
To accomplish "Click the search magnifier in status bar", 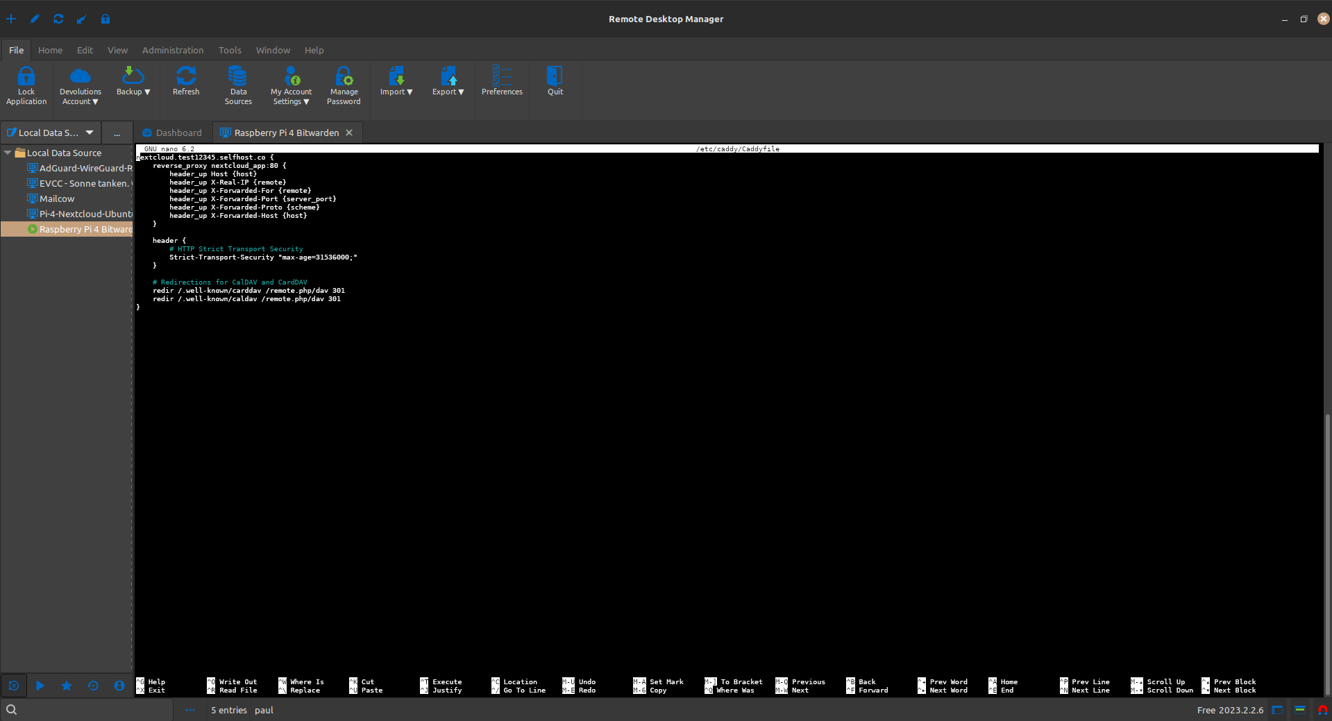I will pos(12,710).
